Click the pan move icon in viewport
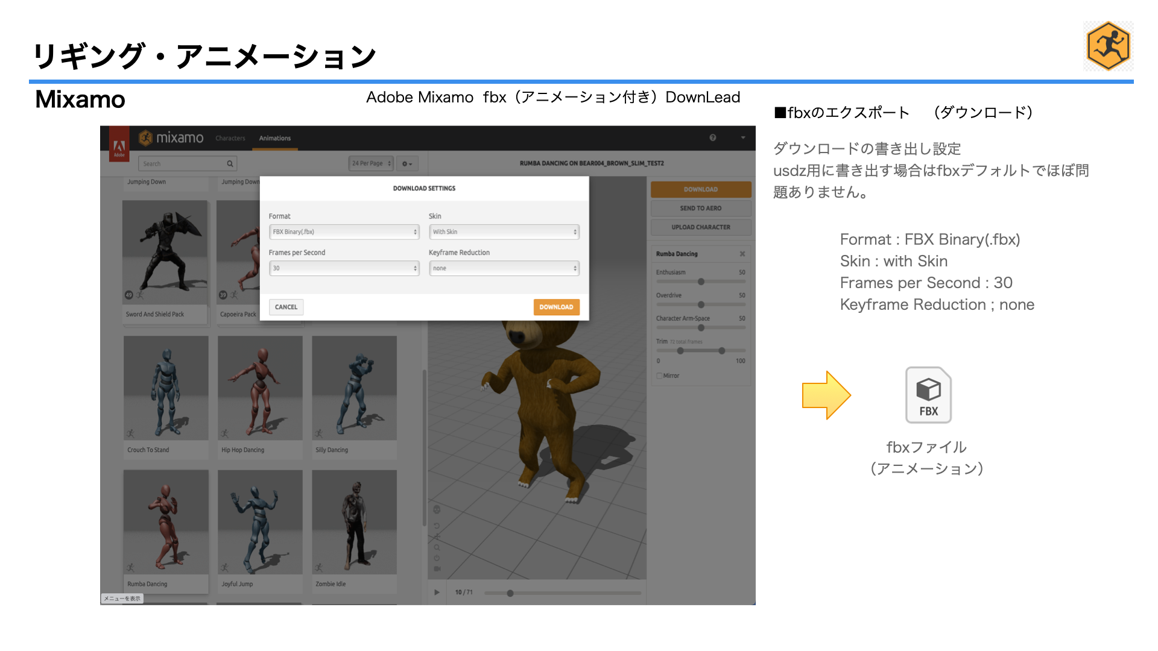Viewport: 1158px width, 651px height. [437, 536]
